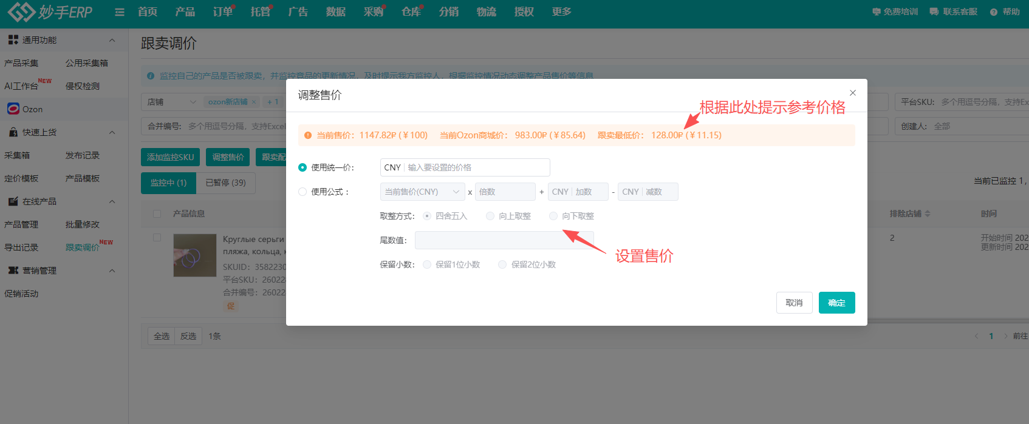The height and width of the screenshot is (424, 1029).
Task: Open the 订单 top navigation menu
Action: coord(223,12)
